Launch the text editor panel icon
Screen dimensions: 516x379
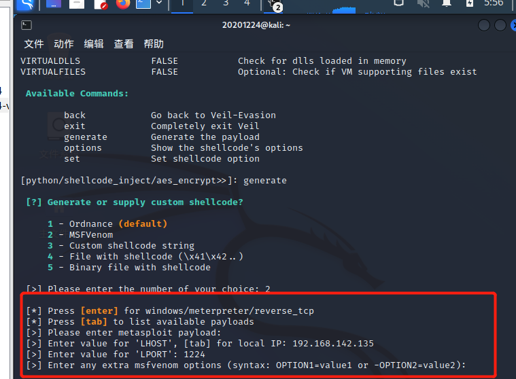tap(100, 4)
